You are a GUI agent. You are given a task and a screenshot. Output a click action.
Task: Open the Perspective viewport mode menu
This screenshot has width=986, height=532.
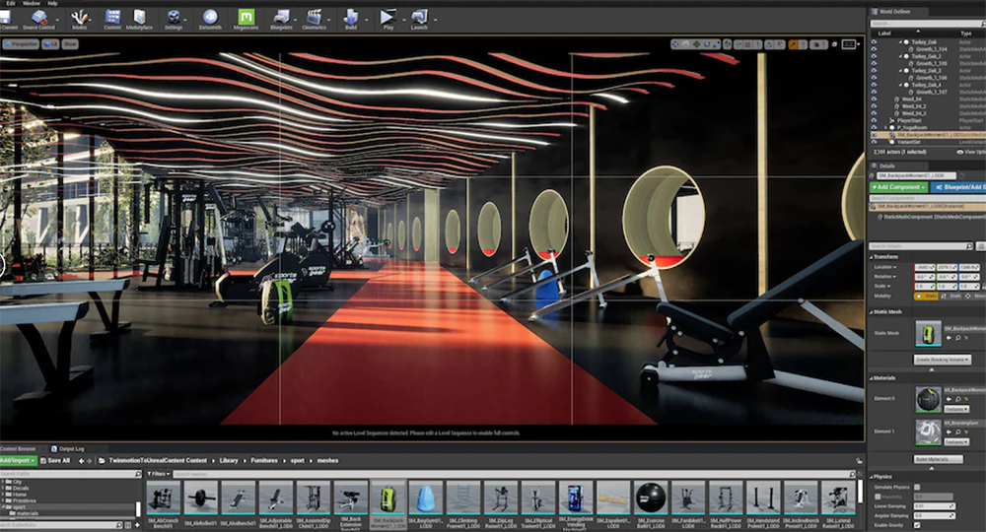pyautogui.click(x=21, y=44)
